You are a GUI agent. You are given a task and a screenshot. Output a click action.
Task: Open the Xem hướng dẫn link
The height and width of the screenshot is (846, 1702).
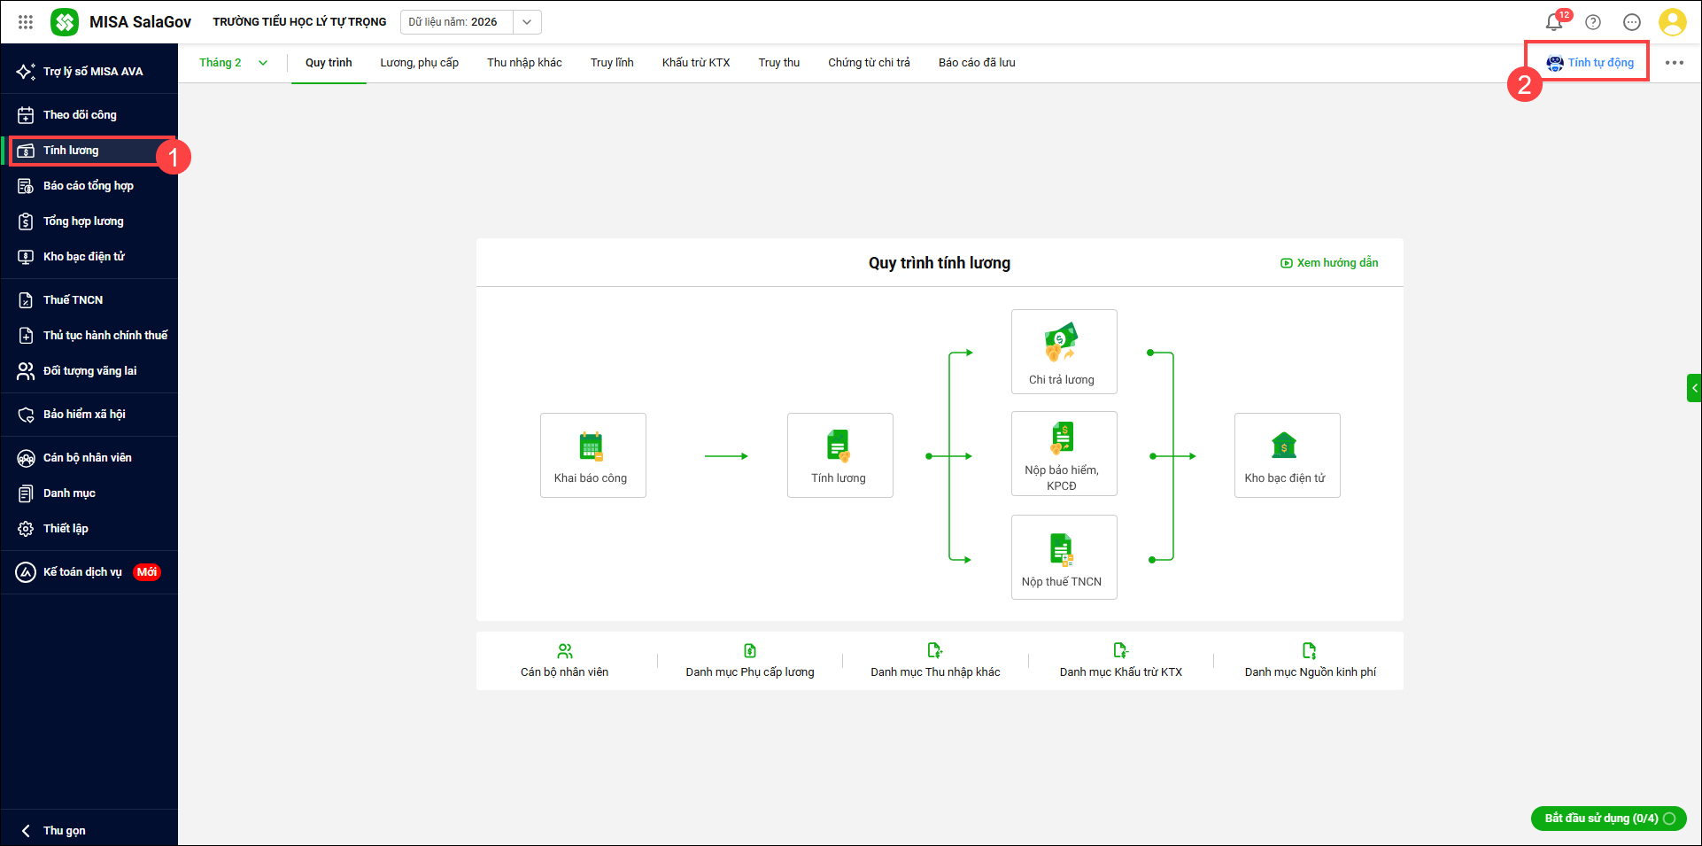pyautogui.click(x=1329, y=263)
